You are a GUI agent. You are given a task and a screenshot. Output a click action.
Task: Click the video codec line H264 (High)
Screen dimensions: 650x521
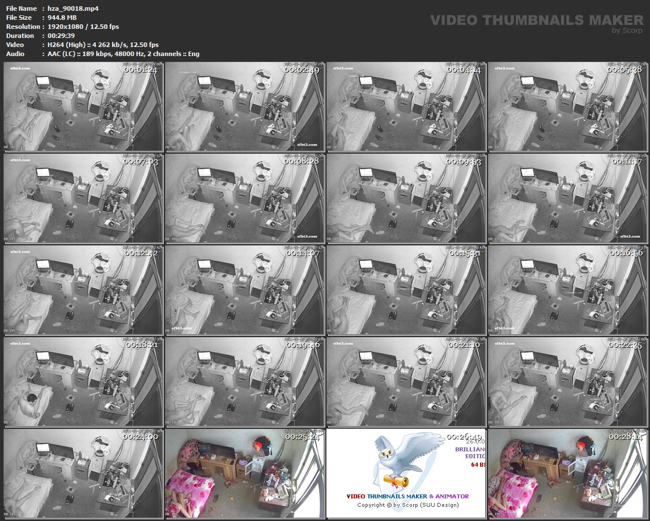coord(103,45)
